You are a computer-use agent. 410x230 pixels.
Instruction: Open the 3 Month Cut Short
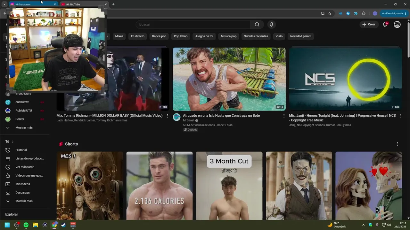point(229,186)
